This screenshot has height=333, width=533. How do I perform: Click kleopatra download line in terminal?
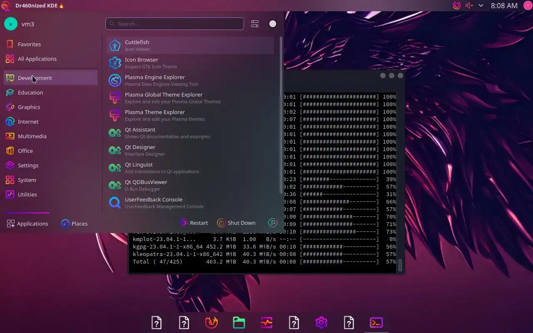[264, 254]
